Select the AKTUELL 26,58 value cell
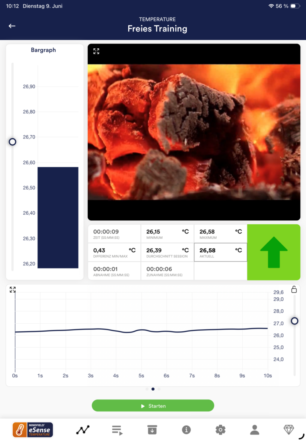306x441 pixels. point(221,252)
